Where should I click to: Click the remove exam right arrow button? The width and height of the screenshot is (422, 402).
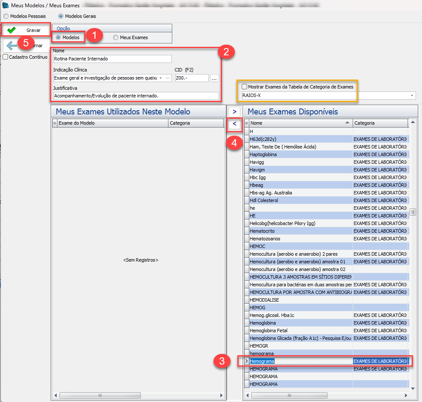pos(234,111)
